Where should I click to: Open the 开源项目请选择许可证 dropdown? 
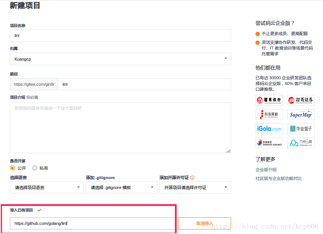click(x=195, y=188)
